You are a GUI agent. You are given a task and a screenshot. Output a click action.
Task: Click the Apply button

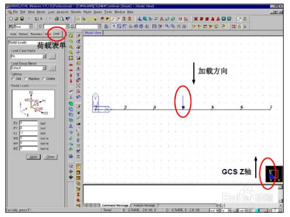[x=34, y=157]
